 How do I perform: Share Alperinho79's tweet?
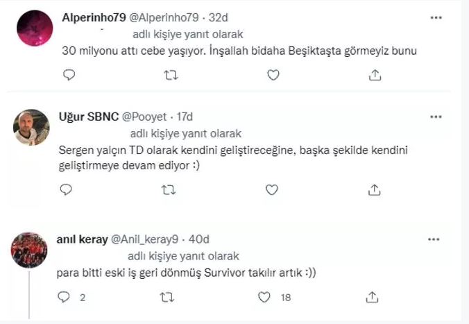tap(375, 75)
